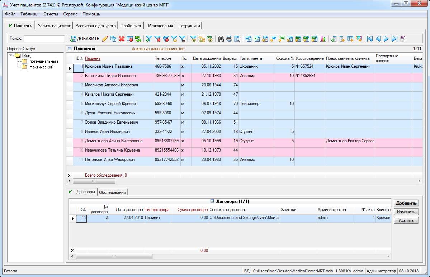Jump to first record arrow icon

point(370,39)
